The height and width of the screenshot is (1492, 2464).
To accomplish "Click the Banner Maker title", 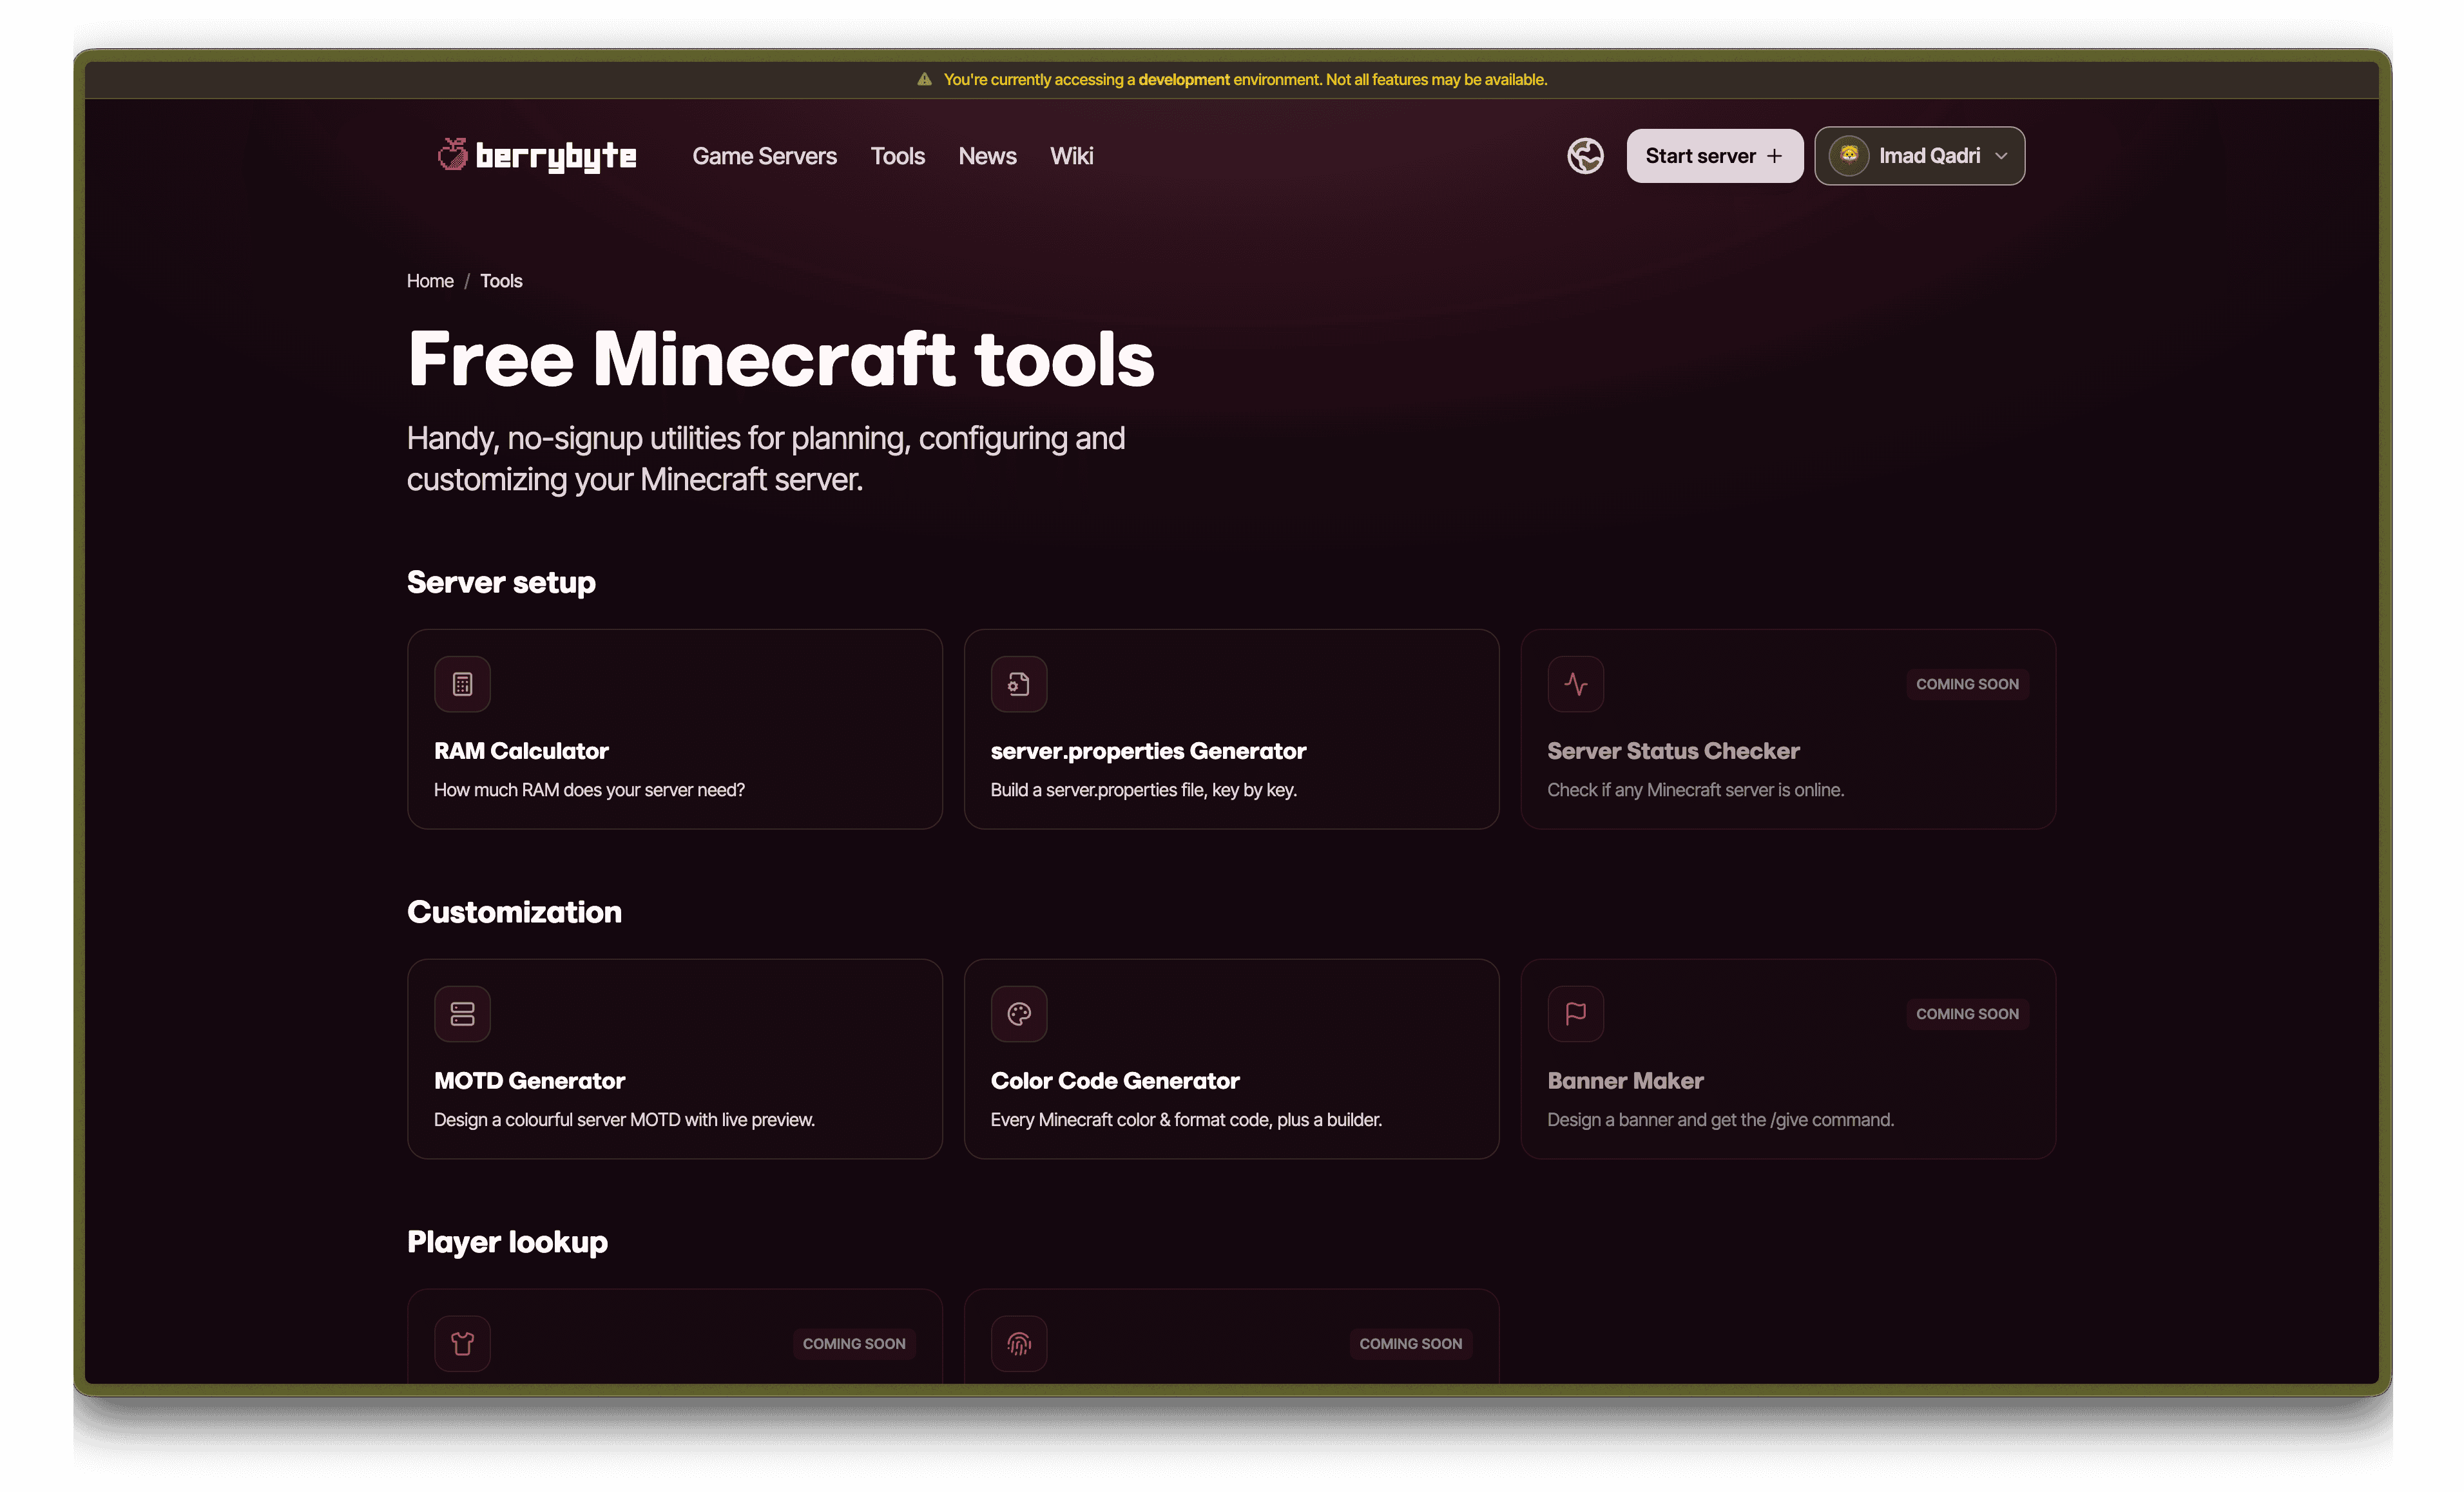I will [x=1625, y=1081].
